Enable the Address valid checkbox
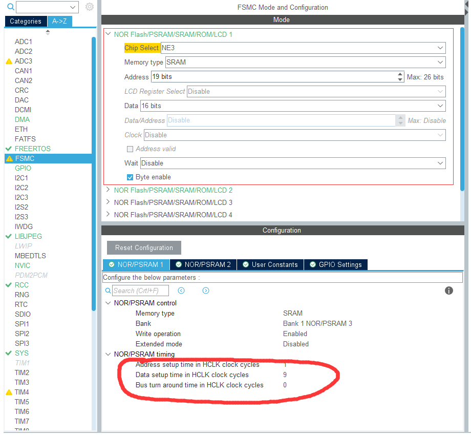This screenshot has height=435, width=471. tap(130, 149)
